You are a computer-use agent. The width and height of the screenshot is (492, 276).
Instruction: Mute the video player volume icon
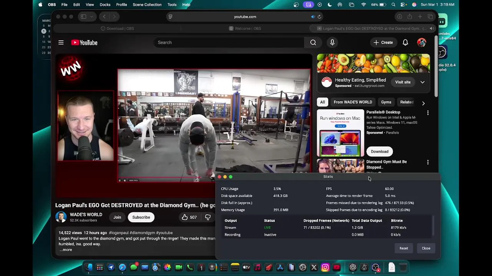tap(125, 180)
